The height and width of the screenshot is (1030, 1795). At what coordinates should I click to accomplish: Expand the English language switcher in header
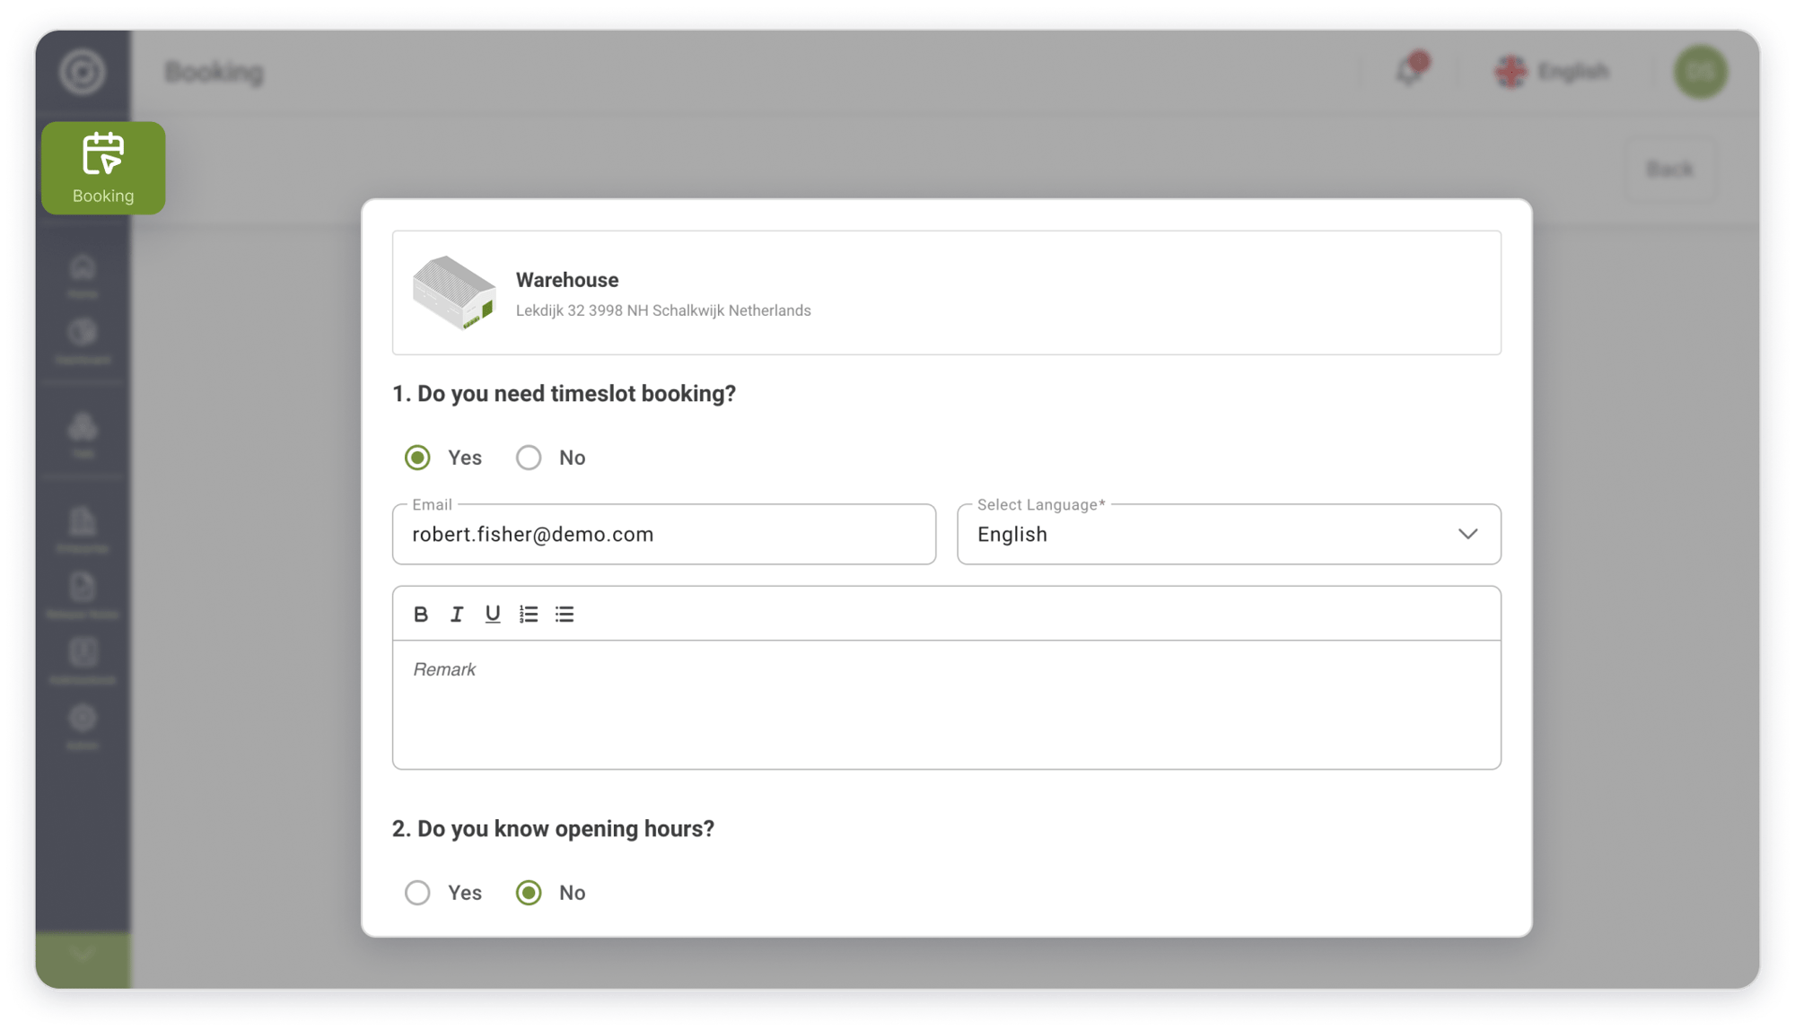pyautogui.click(x=1552, y=71)
